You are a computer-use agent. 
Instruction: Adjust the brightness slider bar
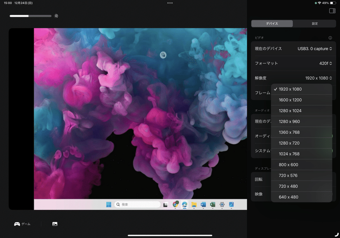(31, 16)
